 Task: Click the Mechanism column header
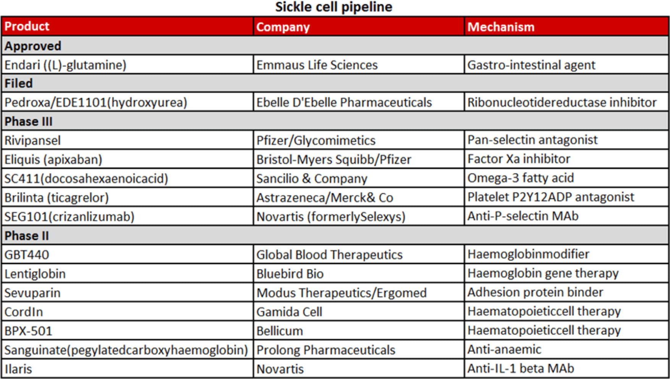[566, 26]
